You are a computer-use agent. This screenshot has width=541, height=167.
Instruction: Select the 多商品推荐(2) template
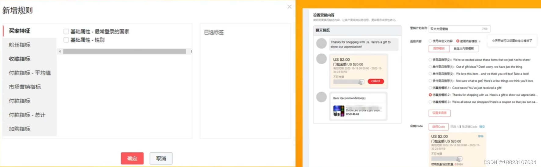[430, 60]
